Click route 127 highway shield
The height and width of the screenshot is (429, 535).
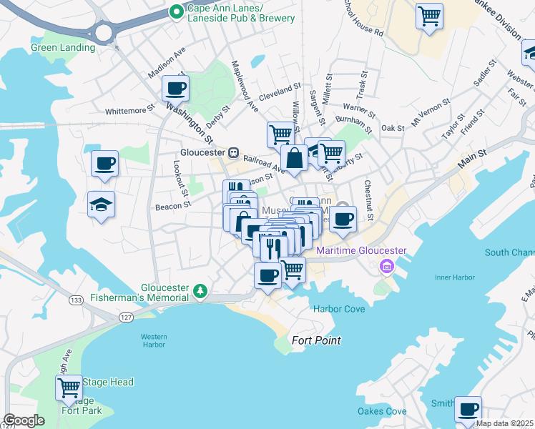coord(126,317)
